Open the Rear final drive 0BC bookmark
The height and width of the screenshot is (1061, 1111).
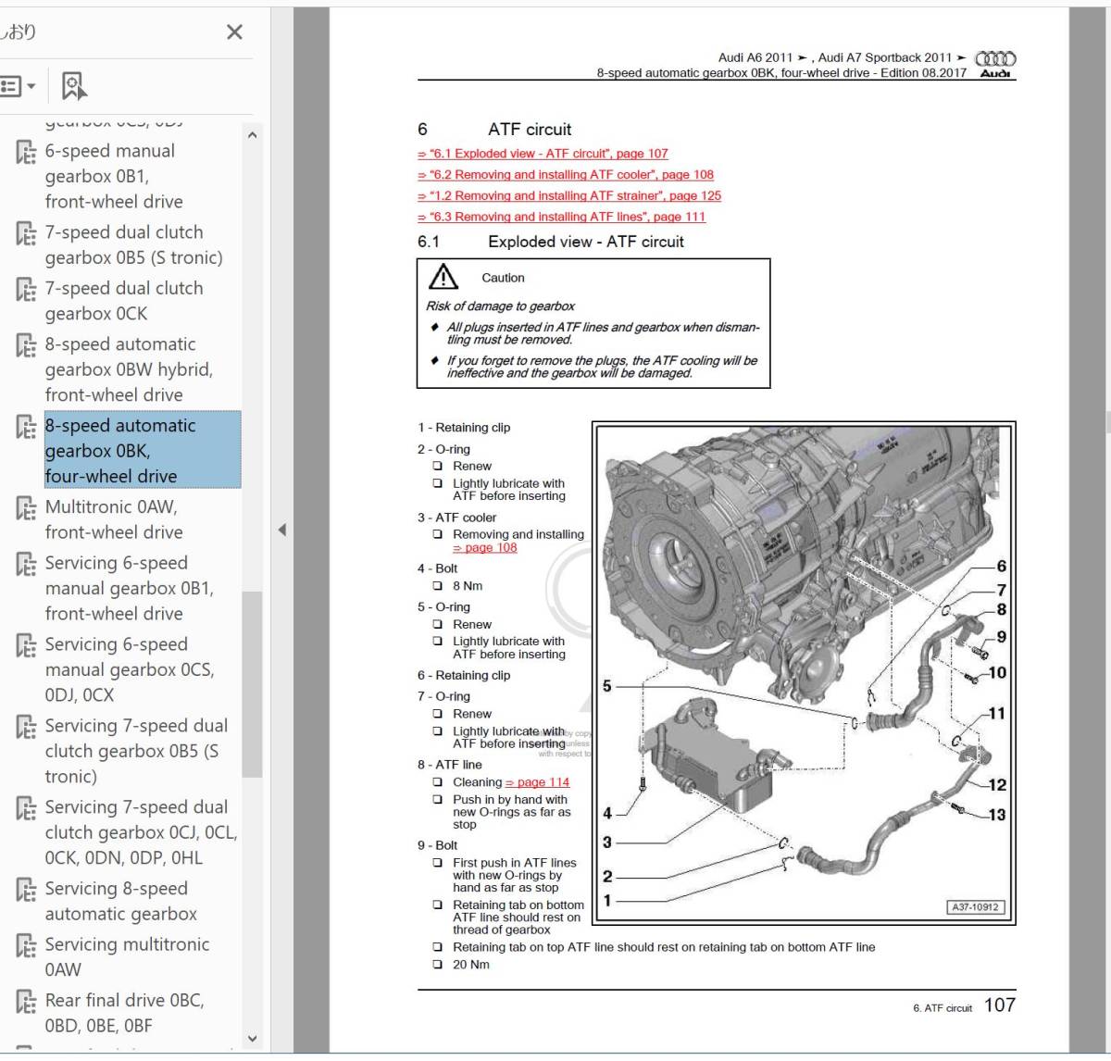point(124,1013)
